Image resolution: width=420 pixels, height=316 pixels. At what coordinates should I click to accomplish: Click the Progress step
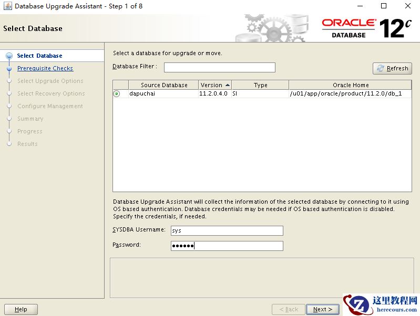click(x=30, y=131)
